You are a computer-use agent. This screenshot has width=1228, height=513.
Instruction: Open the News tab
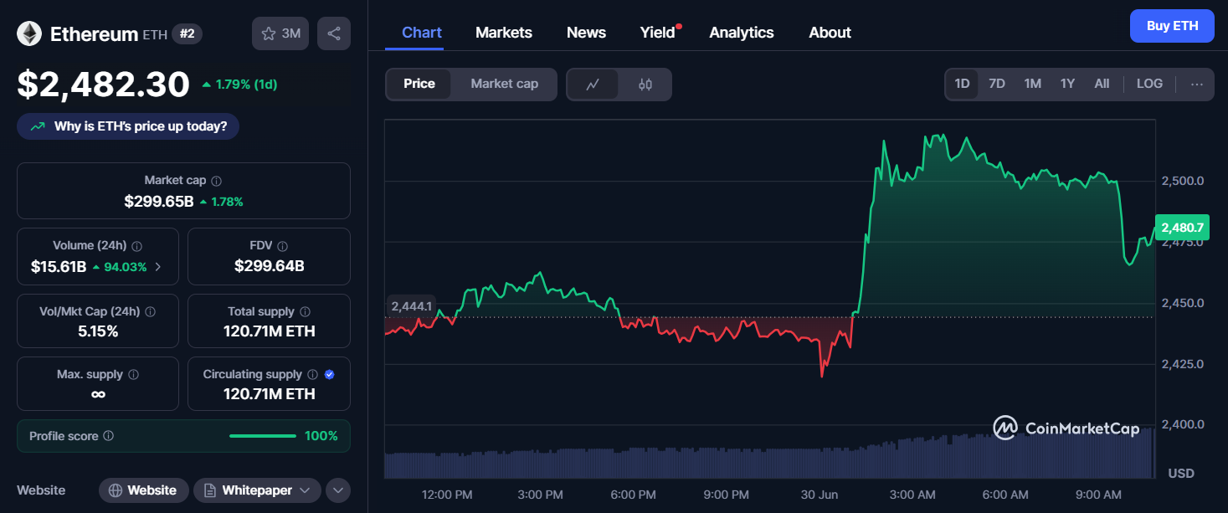586,33
